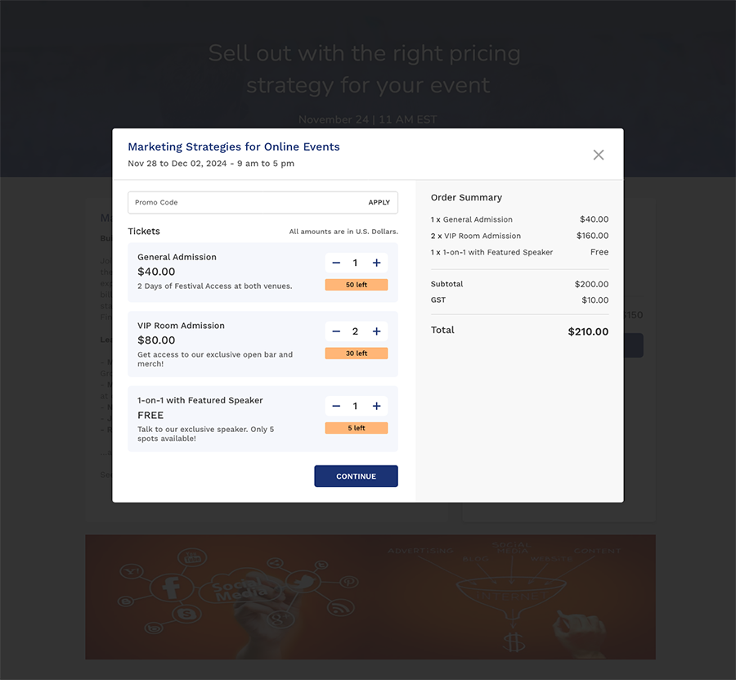Viewport: 736px width, 680px height.
Task: Click the Marketing Strategies for Online Events title
Action: coord(233,147)
